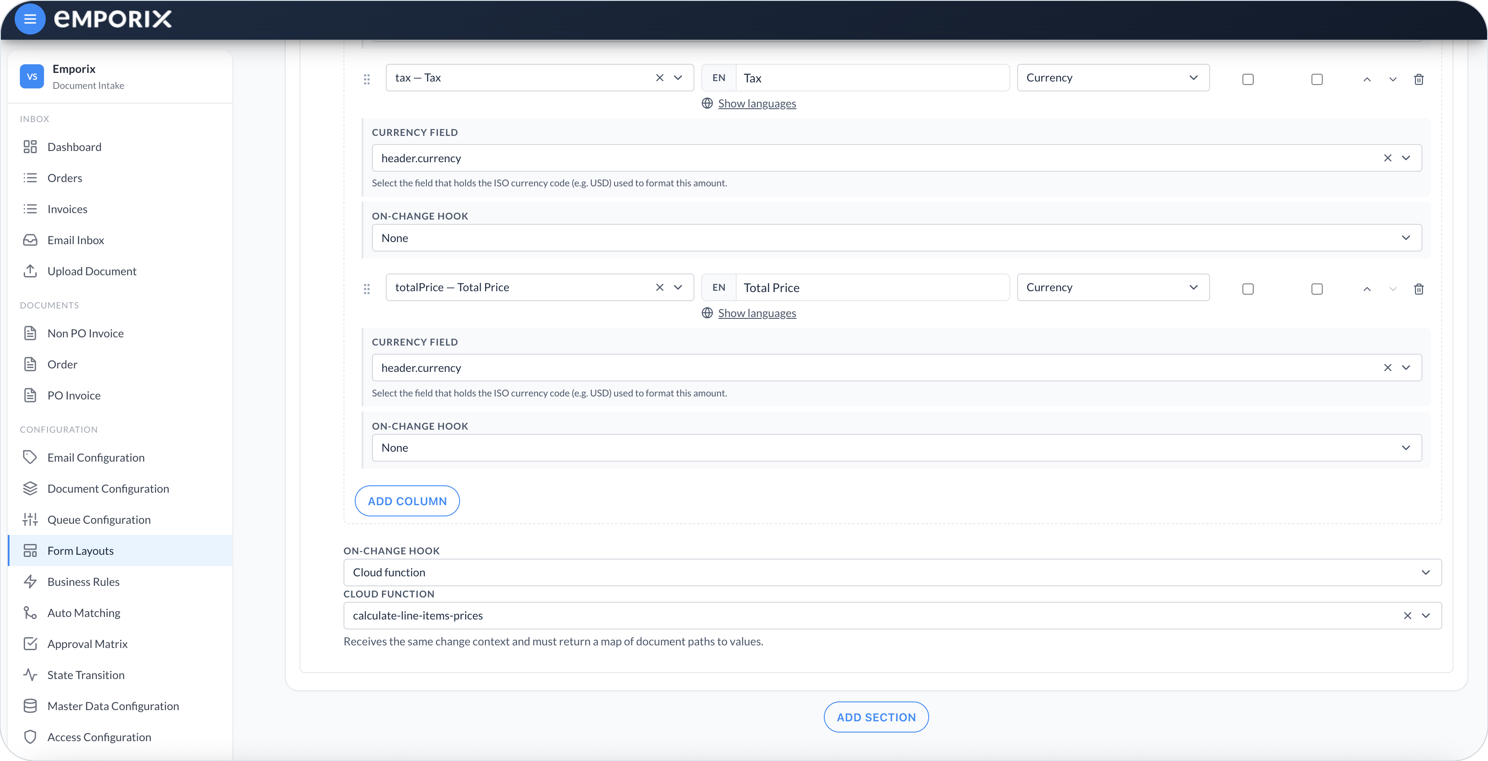Screen dimensions: 1488x761
Task: Move the tax row down
Action: pos(1393,79)
